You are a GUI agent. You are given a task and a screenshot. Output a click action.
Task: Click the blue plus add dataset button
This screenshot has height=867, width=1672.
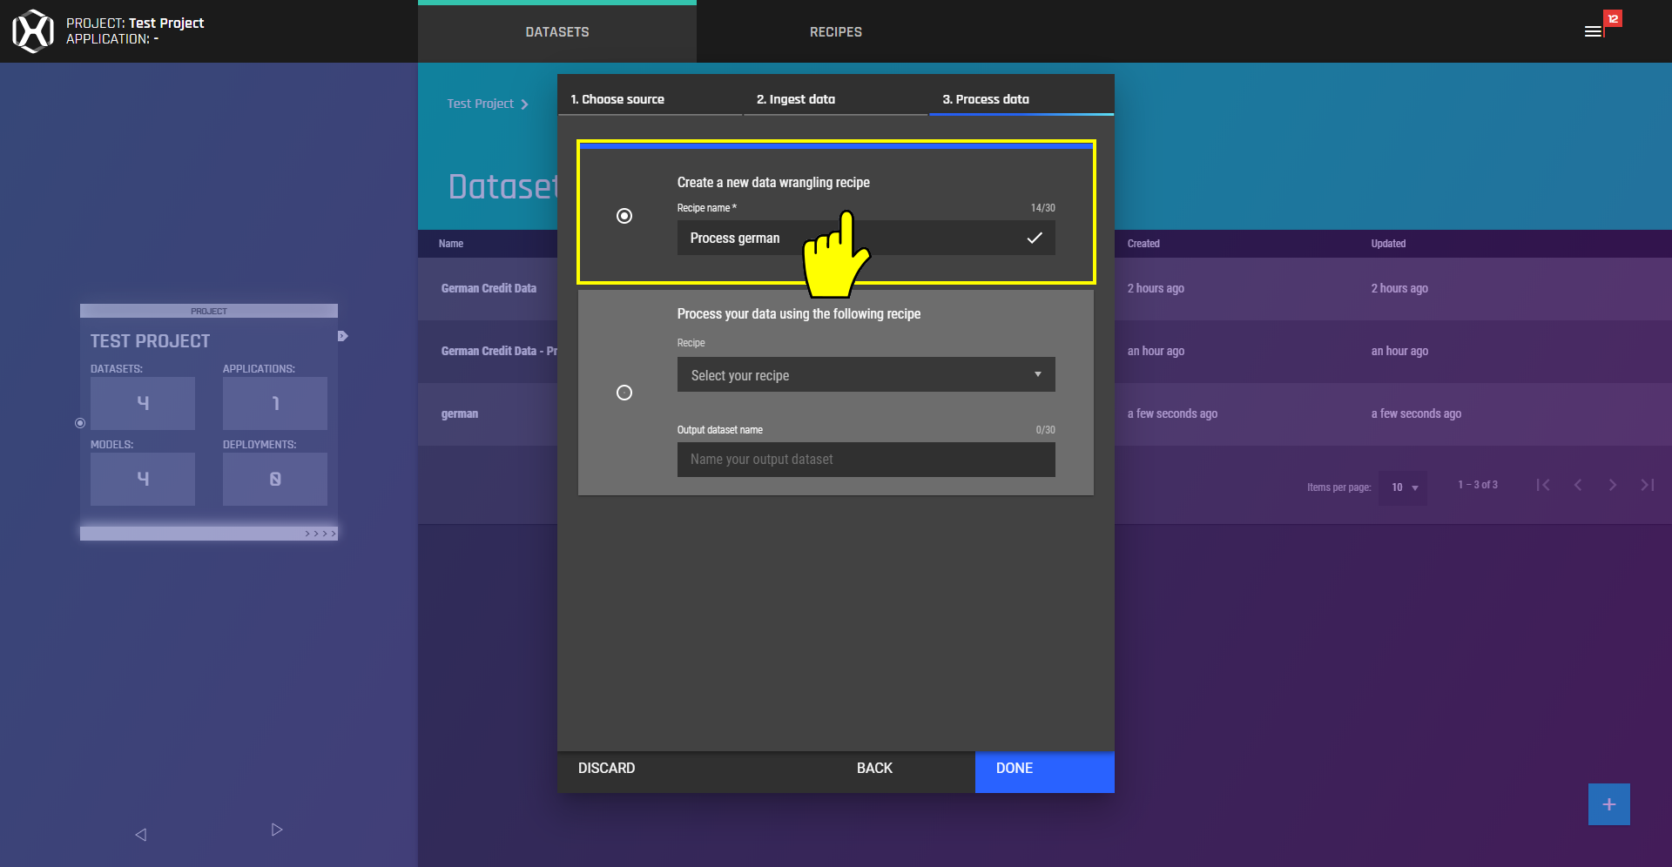(x=1608, y=804)
